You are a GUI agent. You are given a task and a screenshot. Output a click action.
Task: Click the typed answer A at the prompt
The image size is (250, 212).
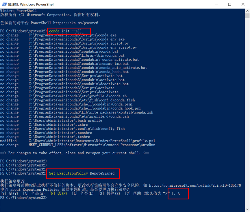pos(179,194)
